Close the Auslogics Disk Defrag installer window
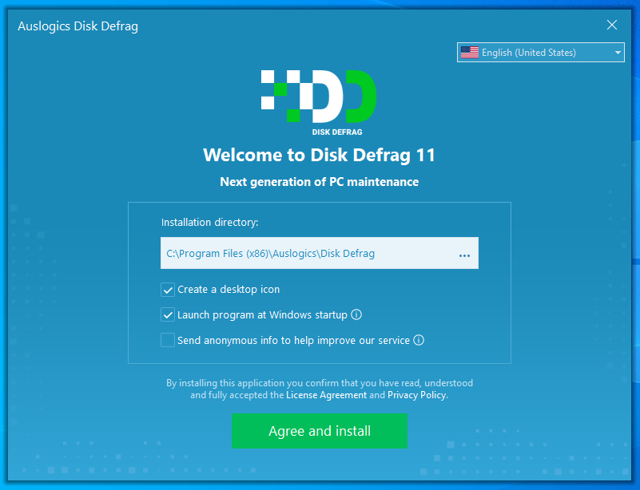Screen dimensions: 640x490 point(612,26)
